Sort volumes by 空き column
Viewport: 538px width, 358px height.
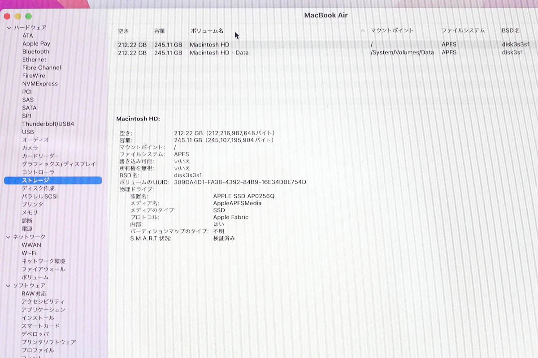coord(123,31)
